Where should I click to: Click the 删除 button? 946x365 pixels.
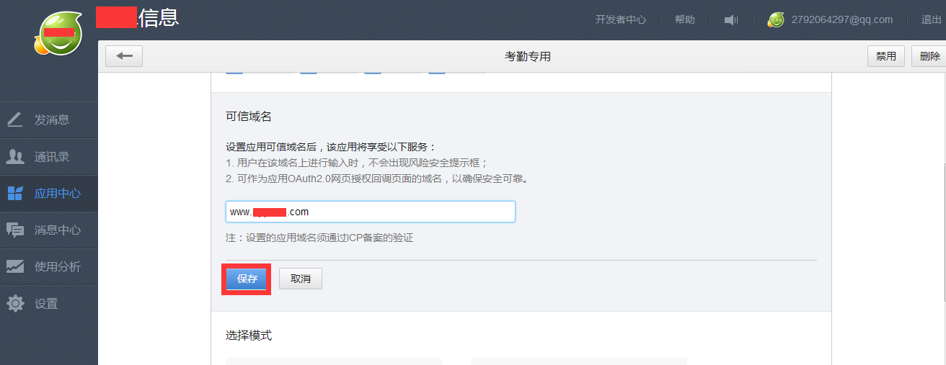tap(929, 56)
